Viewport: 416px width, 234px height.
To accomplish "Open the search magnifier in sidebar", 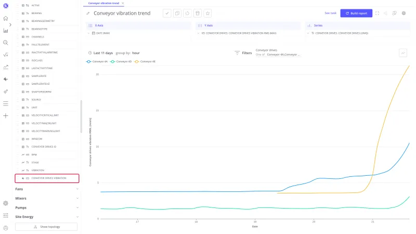I will (x=6, y=43).
